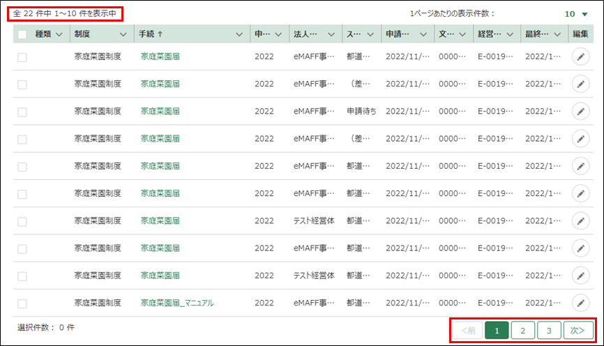Check the first row's checkbox
This screenshot has width=604, height=346.
[x=22, y=57]
